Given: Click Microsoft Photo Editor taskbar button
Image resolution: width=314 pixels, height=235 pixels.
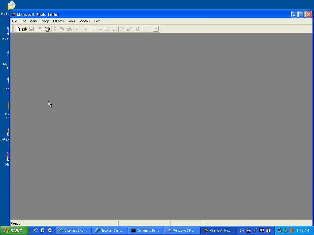Looking at the screenshot, I should coord(218,231).
